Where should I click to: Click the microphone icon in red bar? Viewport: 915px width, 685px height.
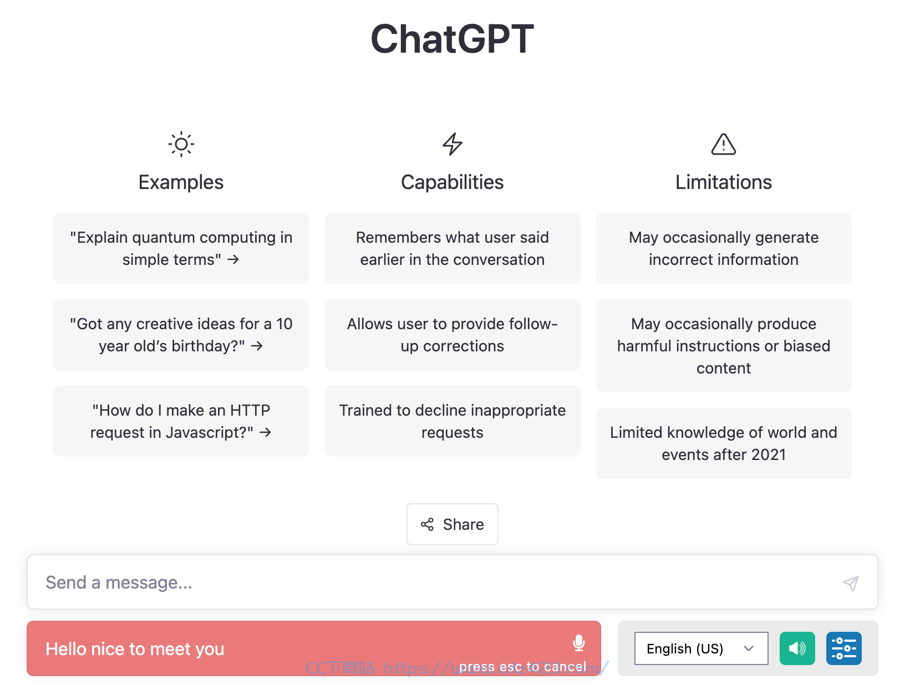[x=578, y=643]
